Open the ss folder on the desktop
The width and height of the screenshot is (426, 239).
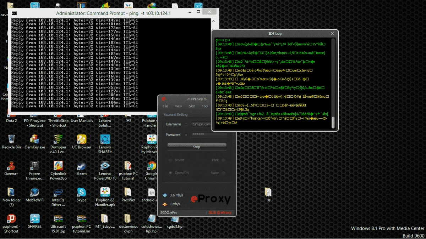268,194
